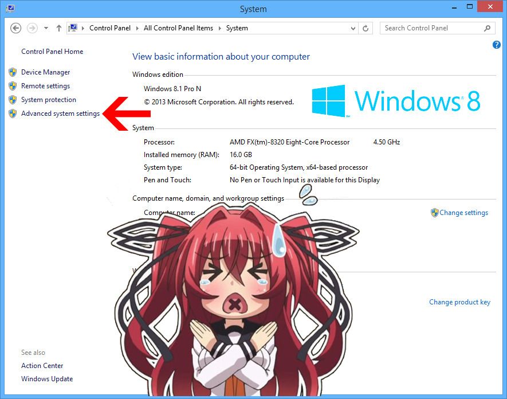
Task: Click the Forward navigation arrow
Action: pyautogui.click(x=32, y=28)
